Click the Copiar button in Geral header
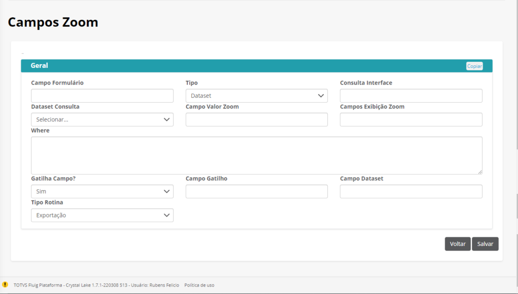This screenshot has width=518, height=294. click(x=474, y=66)
